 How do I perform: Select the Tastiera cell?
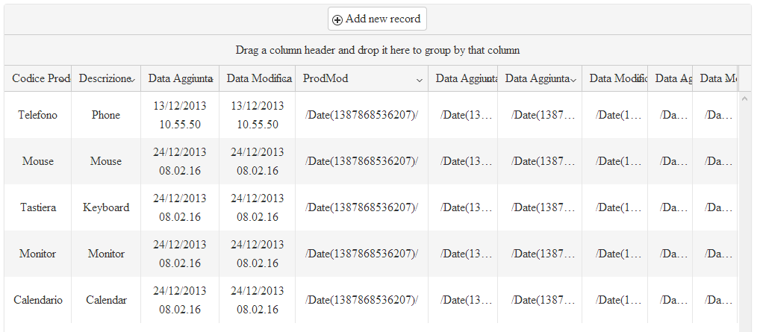coord(37,207)
